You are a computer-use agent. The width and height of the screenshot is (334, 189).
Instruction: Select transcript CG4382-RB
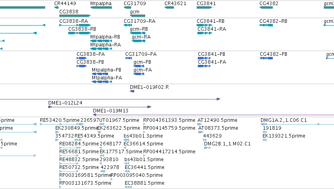(273, 21)
